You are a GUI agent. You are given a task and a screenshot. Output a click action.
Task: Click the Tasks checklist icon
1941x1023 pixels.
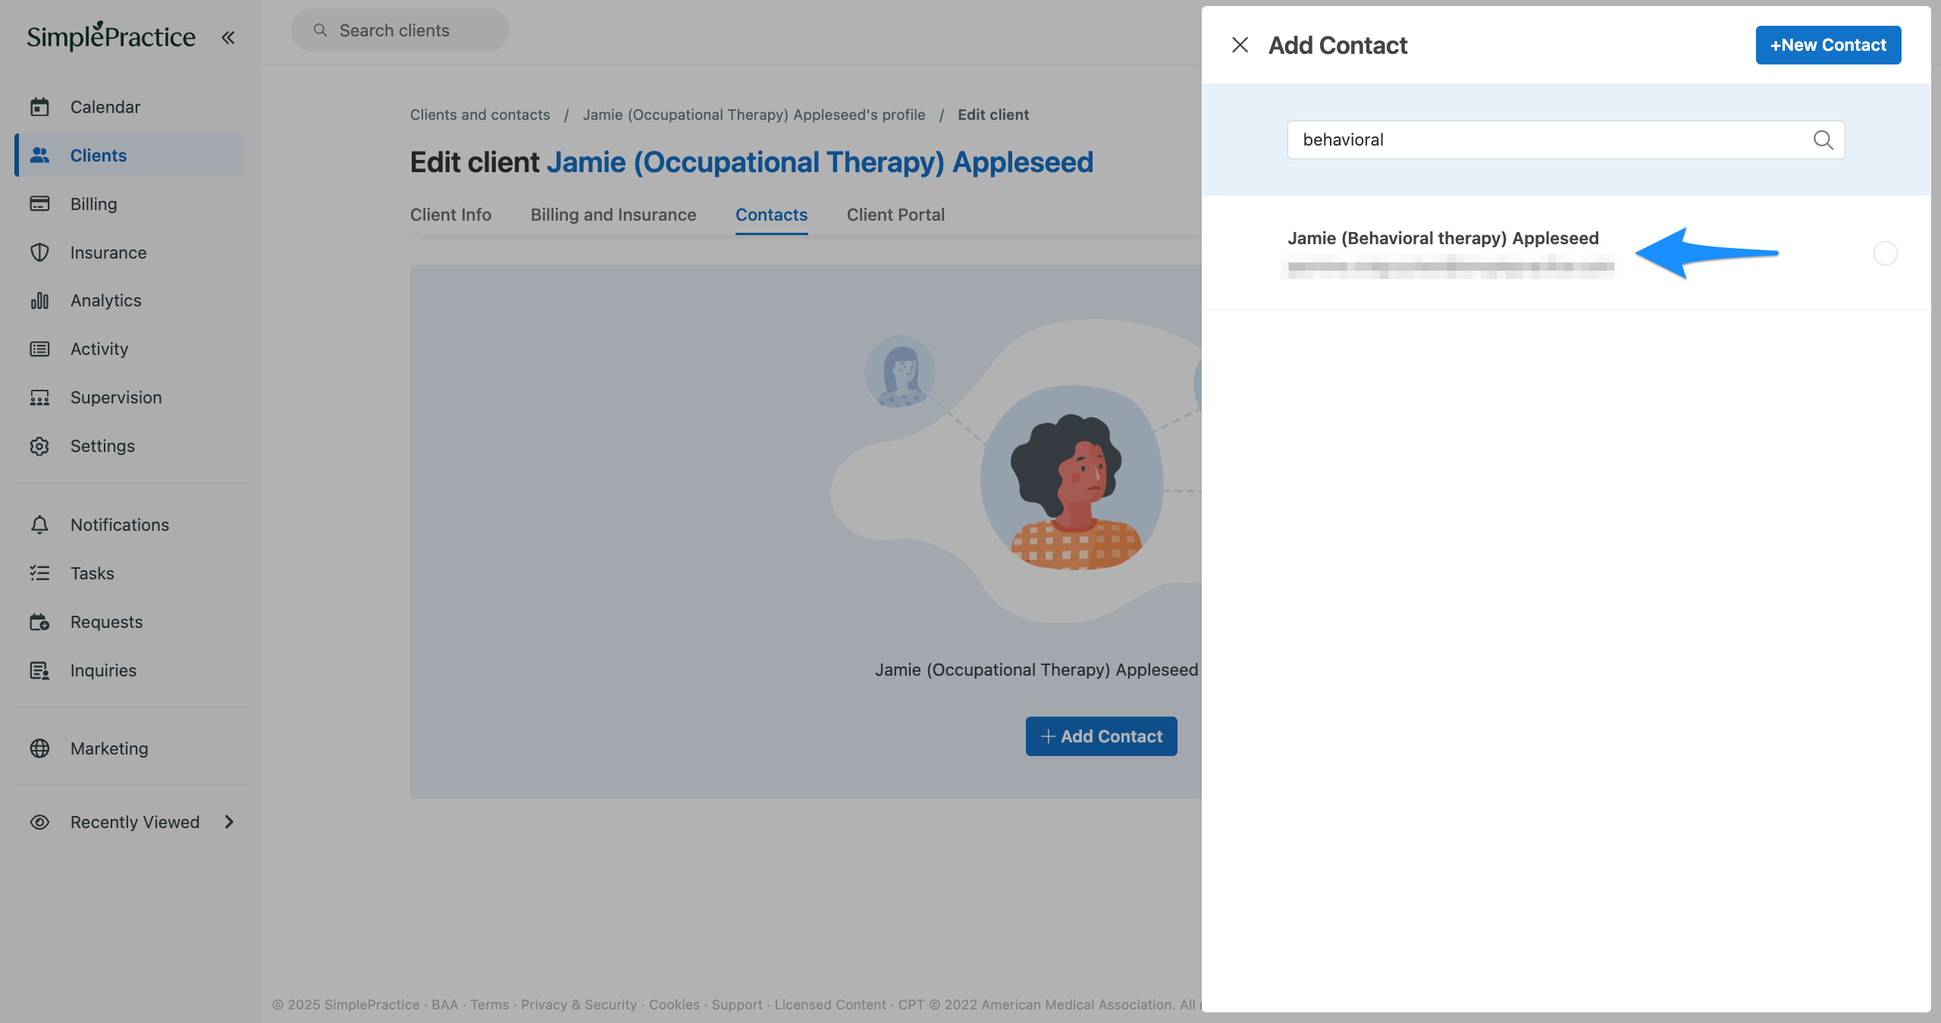pos(39,573)
